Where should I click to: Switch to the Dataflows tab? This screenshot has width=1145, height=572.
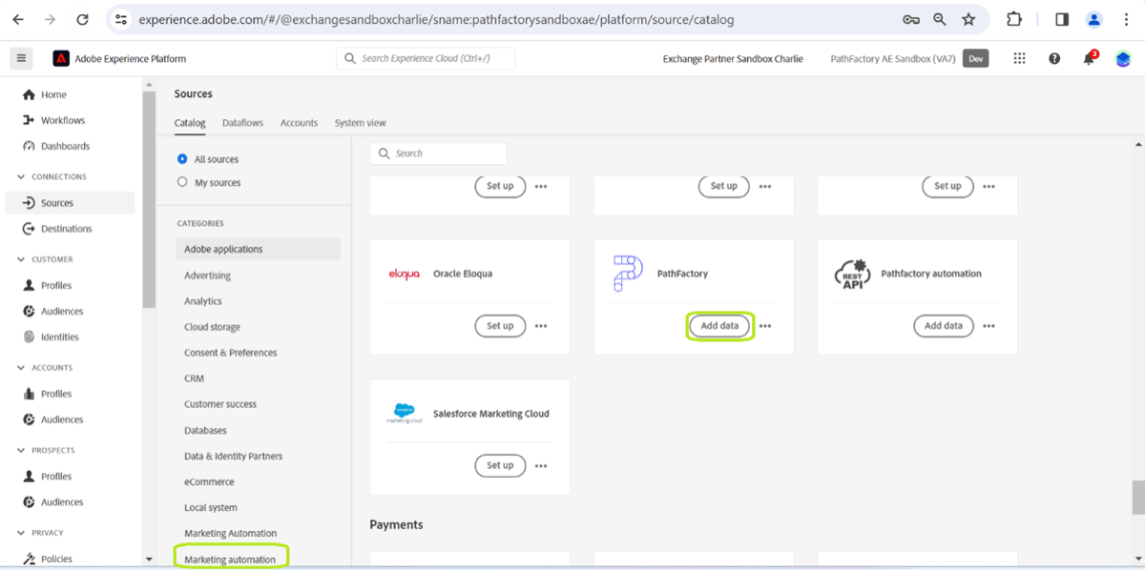click(242, 123)
